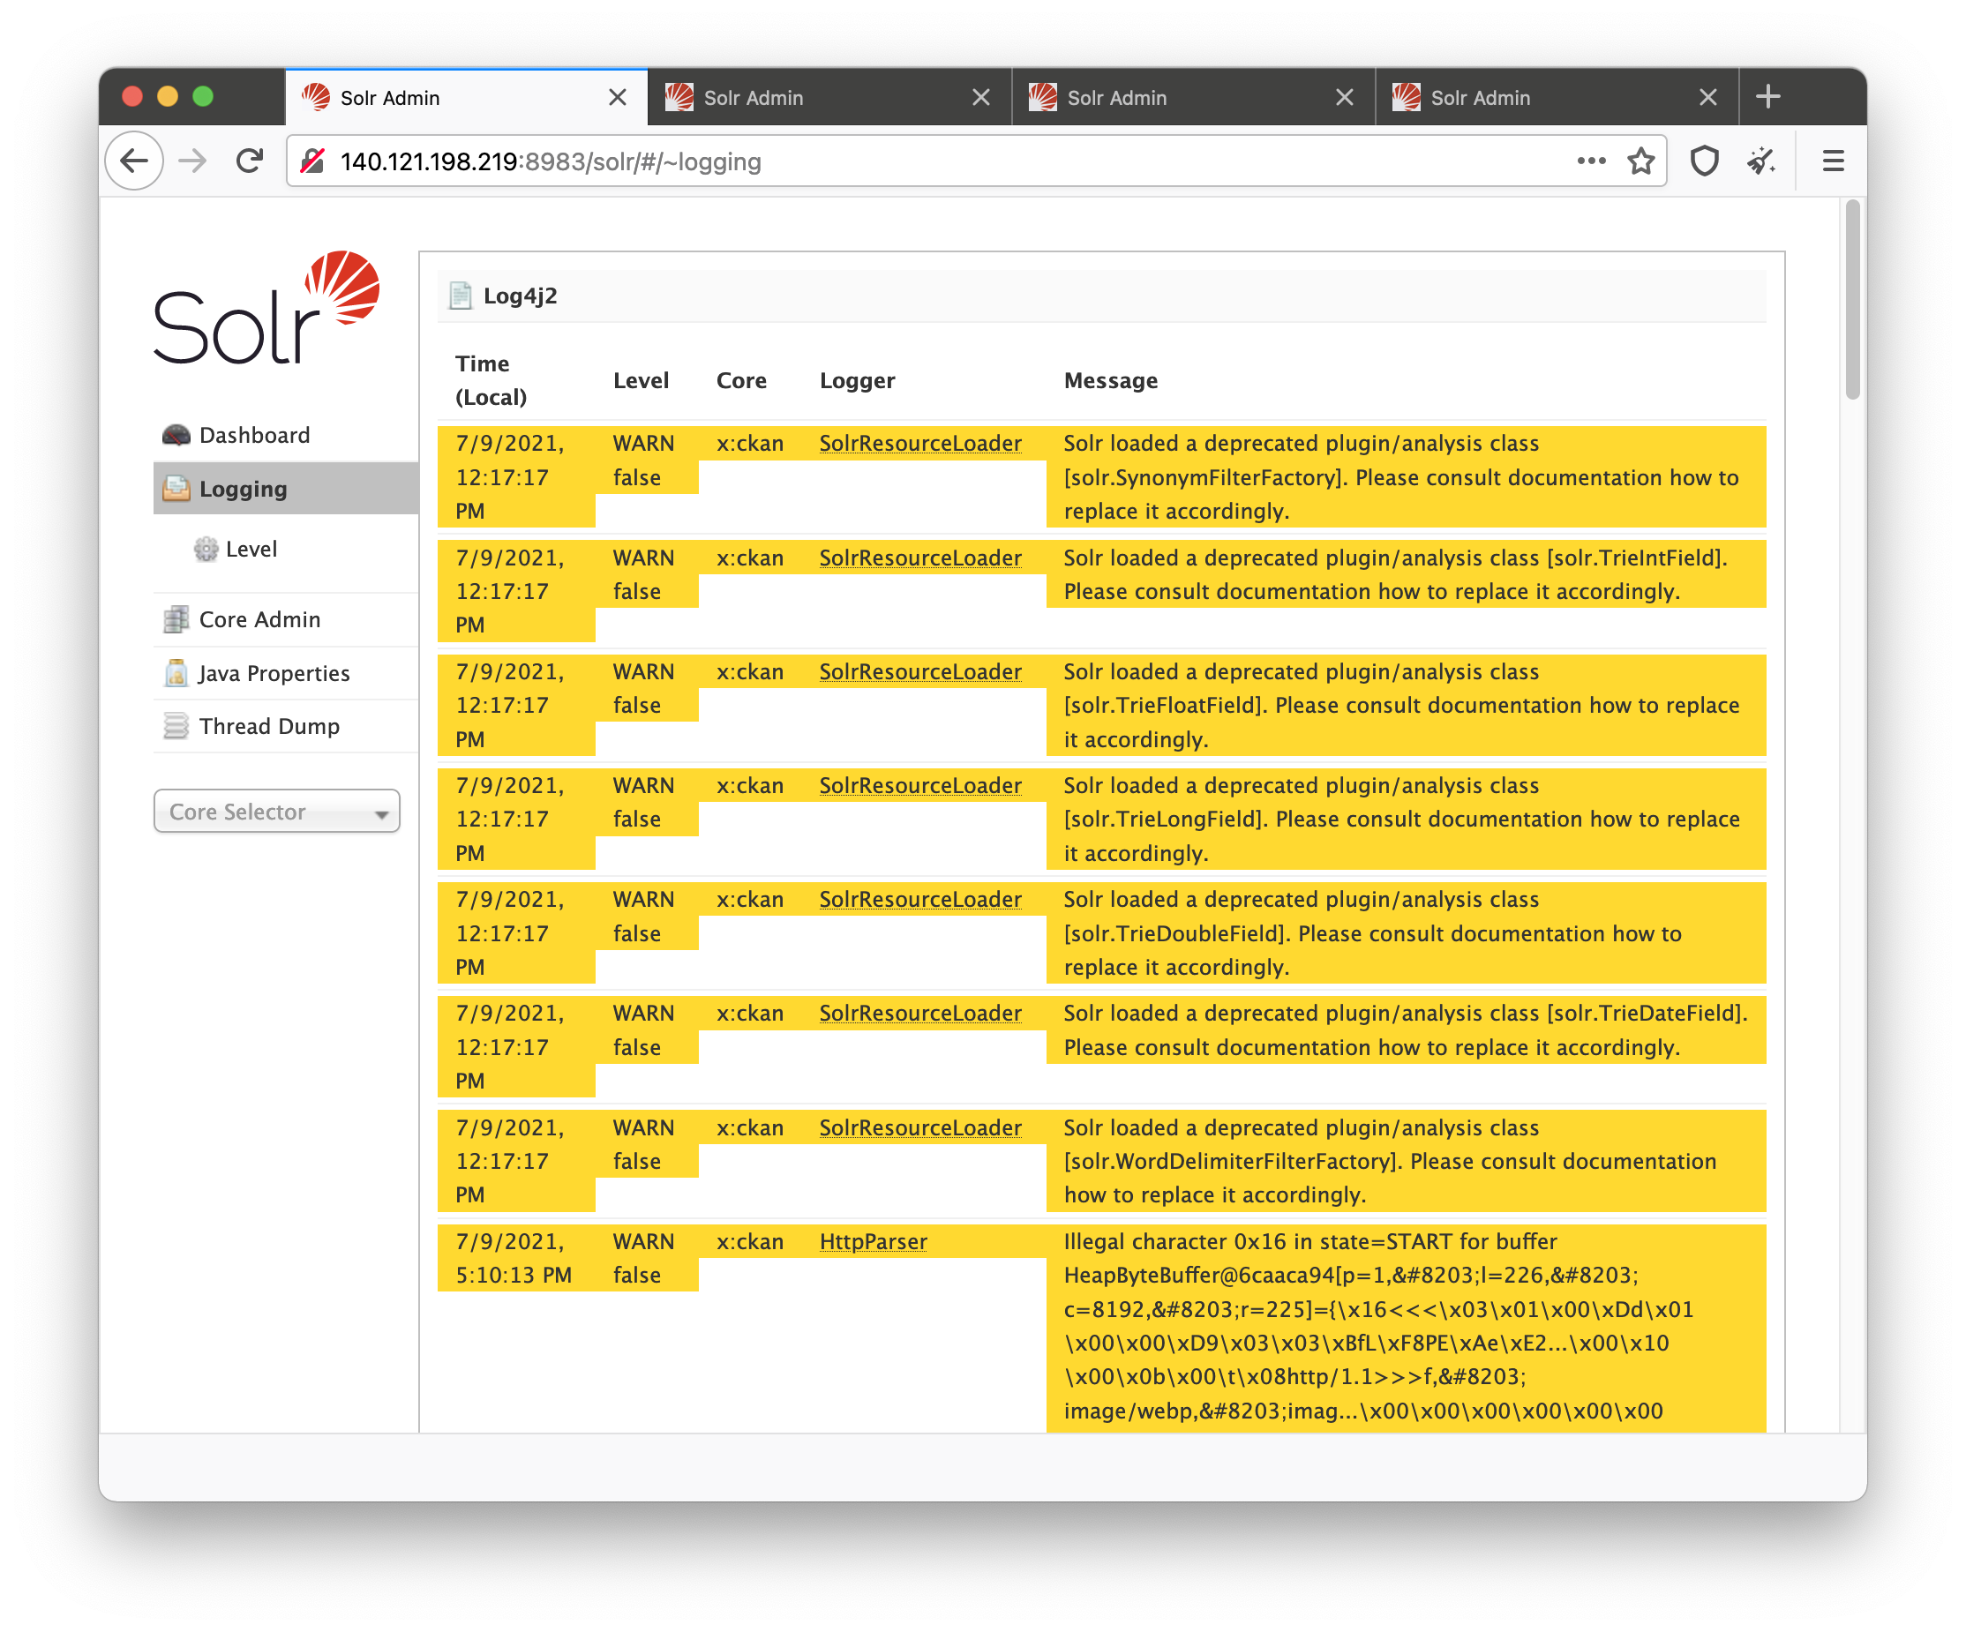1966x1632 pixels.
Task: Switch to the second Solr Admin tab
Action: (829, 97)
